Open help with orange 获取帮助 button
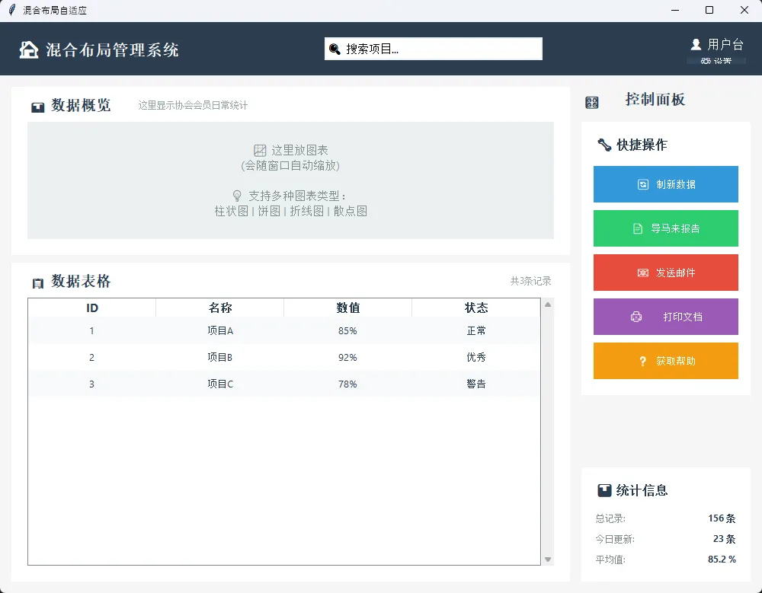 click(x=665, y=361)
